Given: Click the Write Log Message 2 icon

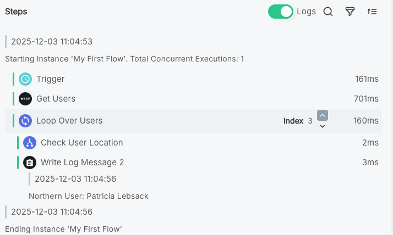Looking at the screenshot, I should [x=30, y=163].
